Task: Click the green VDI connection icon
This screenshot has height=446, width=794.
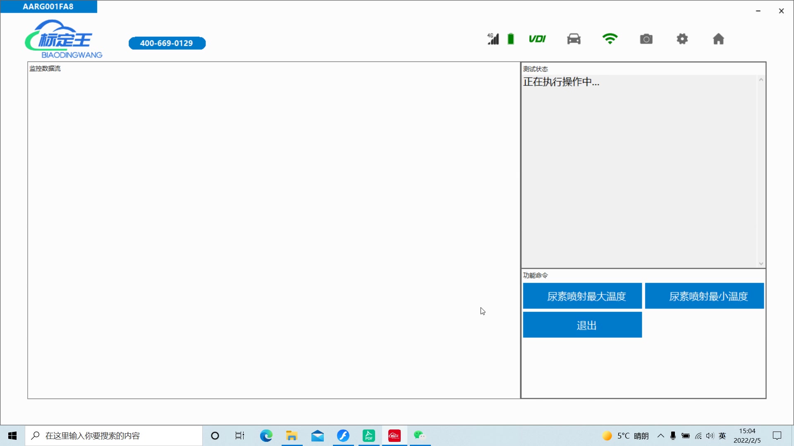Action: [537, 39]
